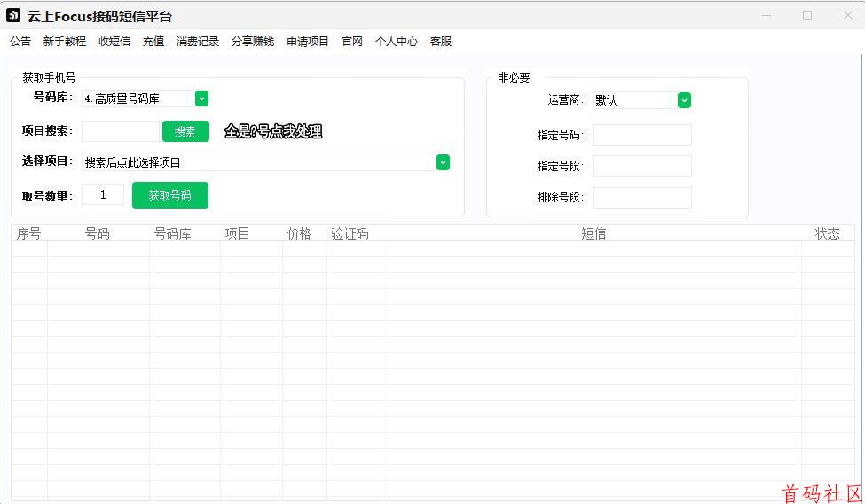The width and height of the screenshot is (865, 504).
Task: Minimize the window
Action: pyautogui.click(x=767, y=15)
